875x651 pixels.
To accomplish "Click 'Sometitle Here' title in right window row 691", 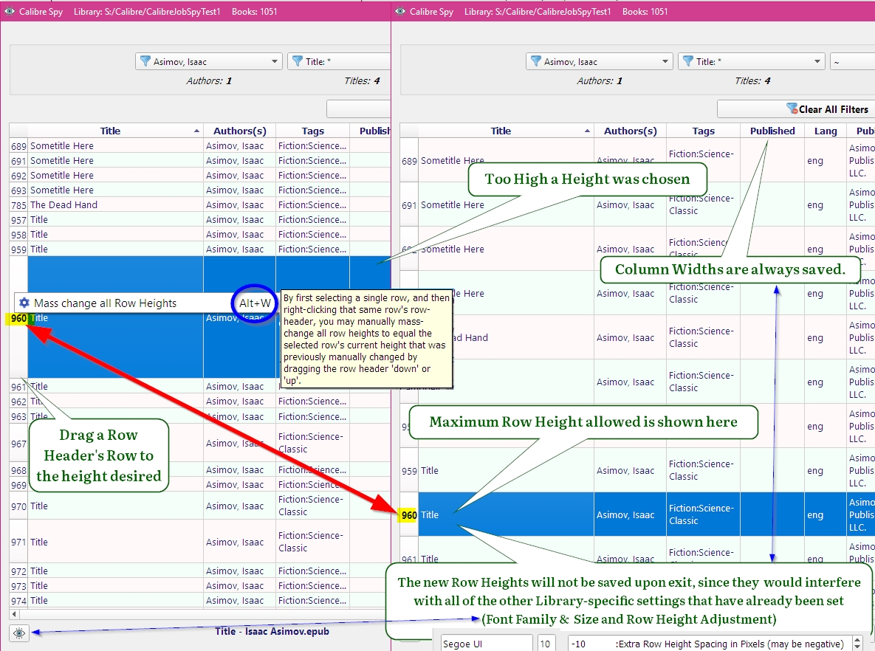I will tap(452, 204).
